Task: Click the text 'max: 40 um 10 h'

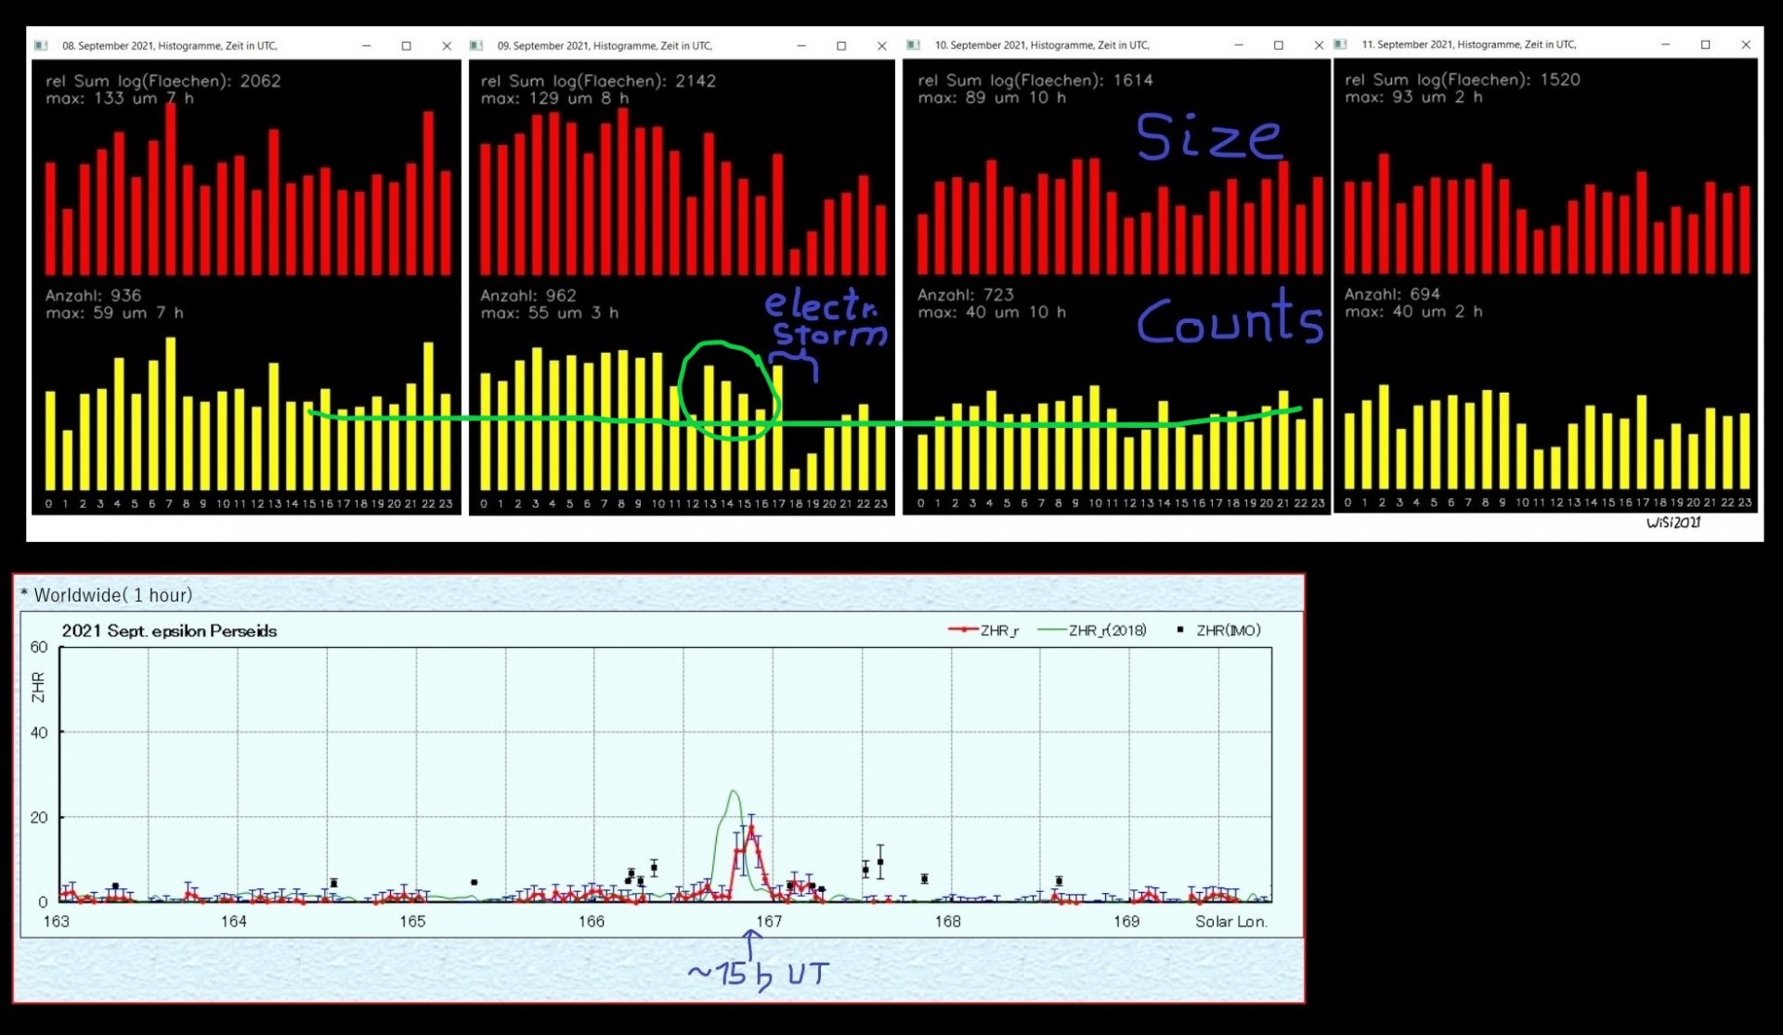Action: point(992,313)
